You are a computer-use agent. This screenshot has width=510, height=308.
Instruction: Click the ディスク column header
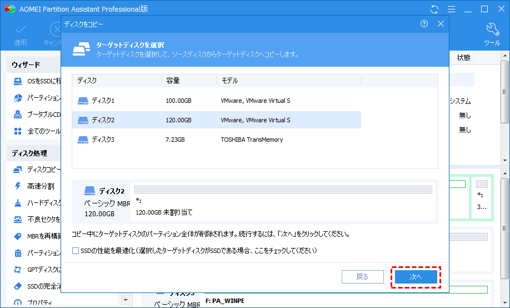click(117, 81)
